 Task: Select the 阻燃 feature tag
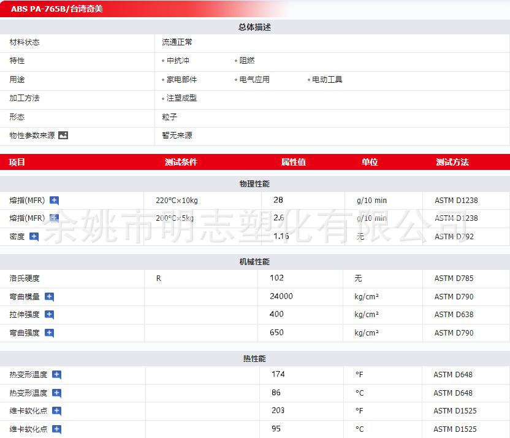(x=247, y=61)
